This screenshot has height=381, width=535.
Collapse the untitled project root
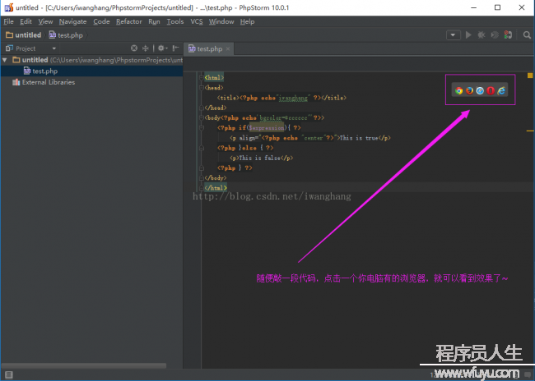pos(5,60)
